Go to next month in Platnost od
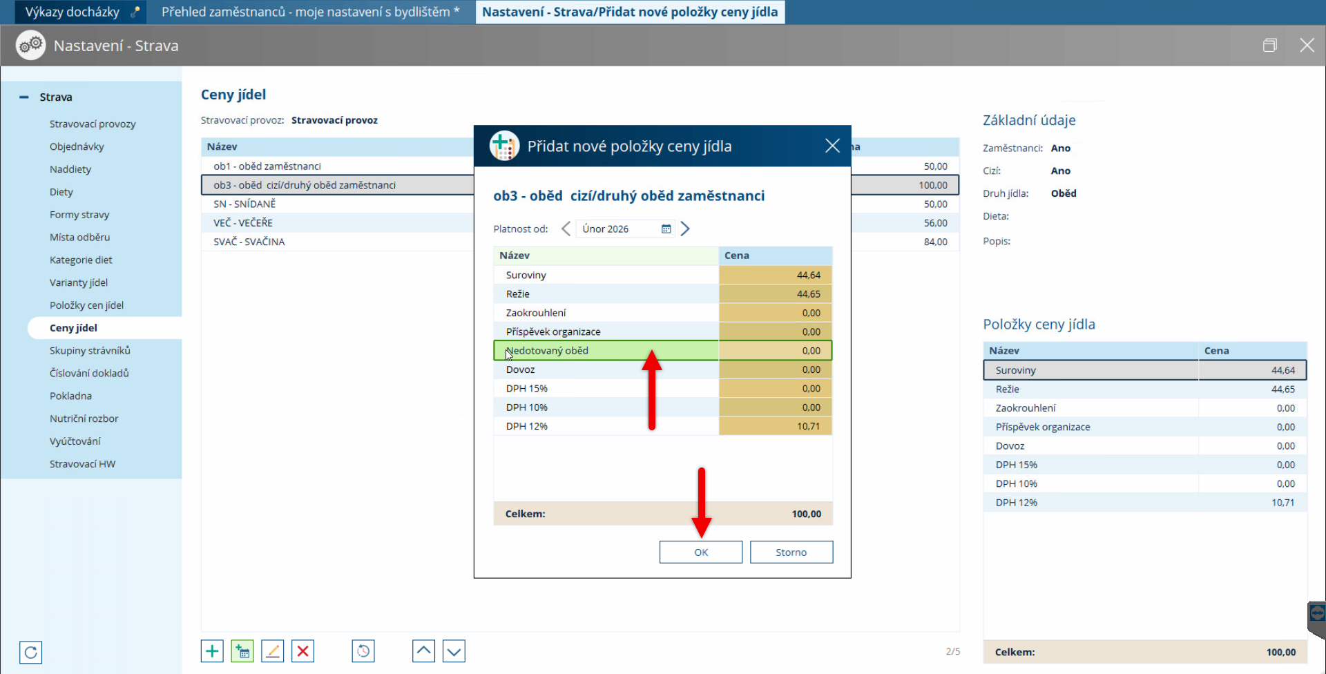 coord(685,229)
